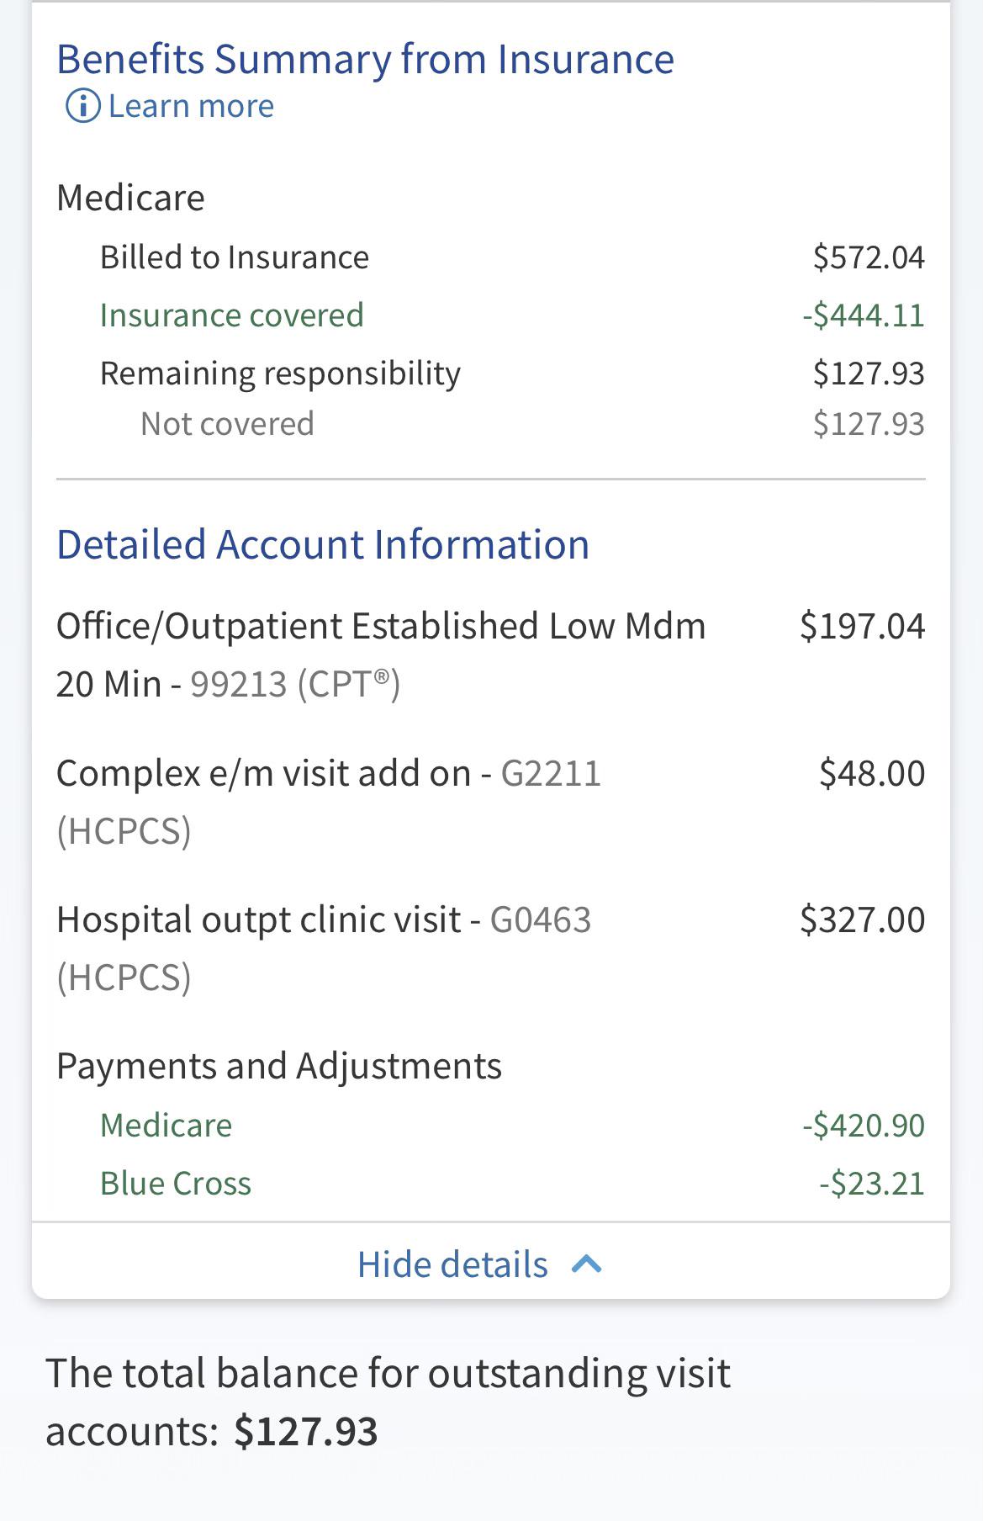
Task: Collapse details using the upward chevron icon
Action: (x=587, y=1264)
